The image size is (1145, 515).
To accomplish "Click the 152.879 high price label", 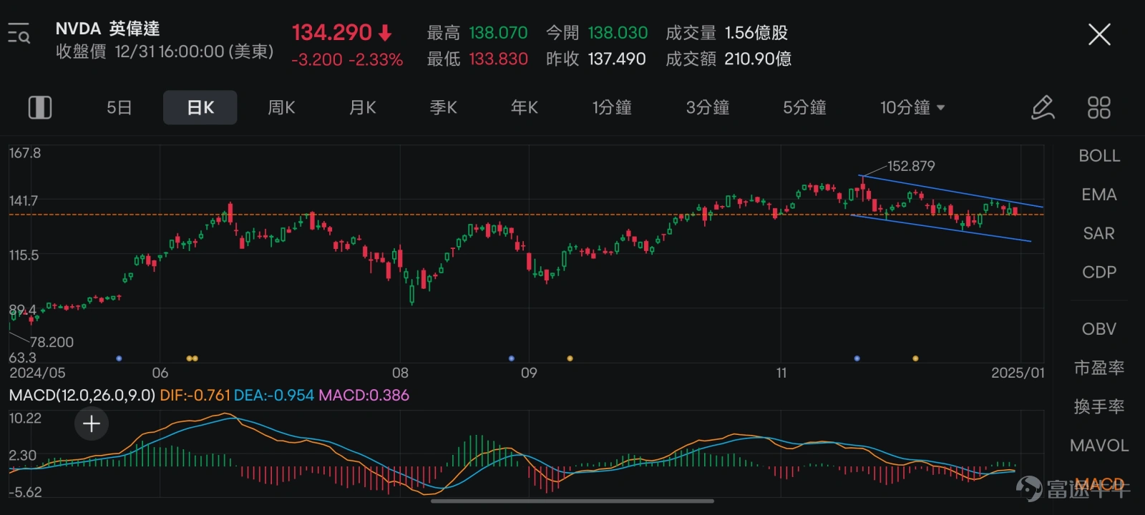I will coord(911,166).
